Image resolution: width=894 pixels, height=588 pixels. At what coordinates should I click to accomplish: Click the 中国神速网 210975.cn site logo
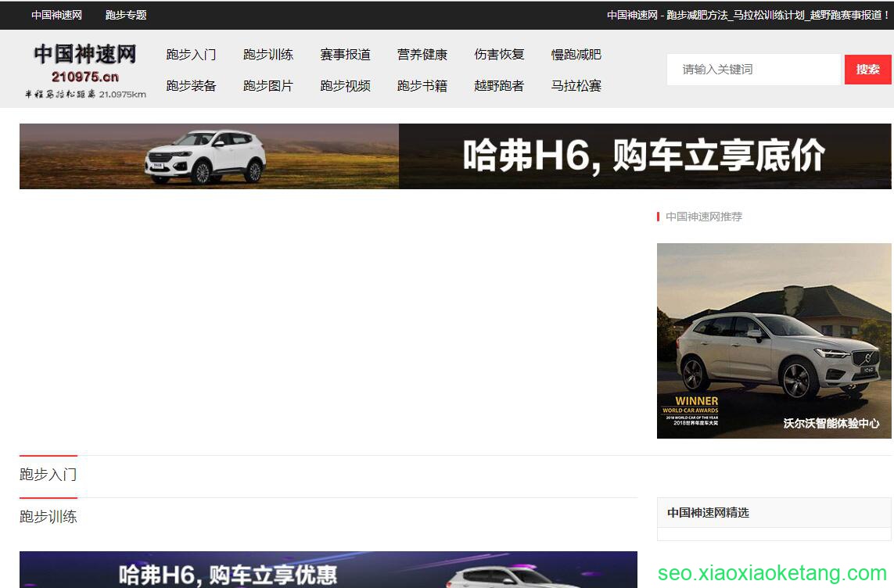pyautogui.click(x=85, y=70)
